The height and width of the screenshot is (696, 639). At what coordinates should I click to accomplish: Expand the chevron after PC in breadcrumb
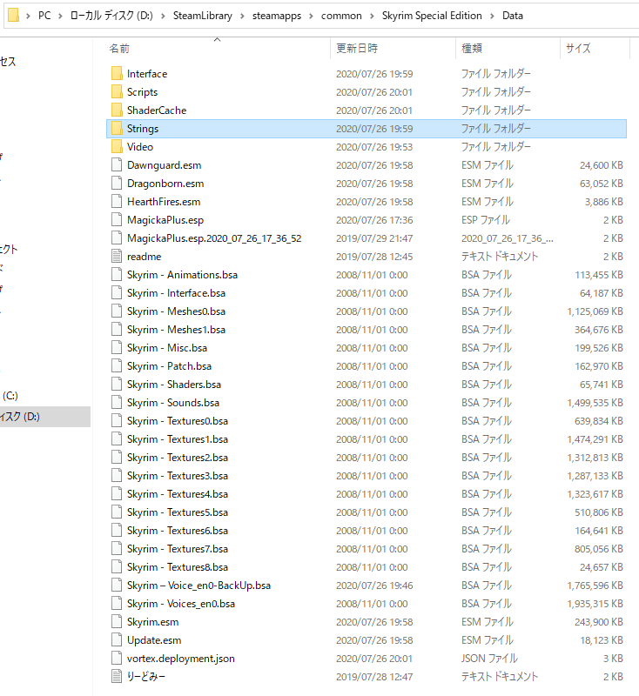coord(60,16)
